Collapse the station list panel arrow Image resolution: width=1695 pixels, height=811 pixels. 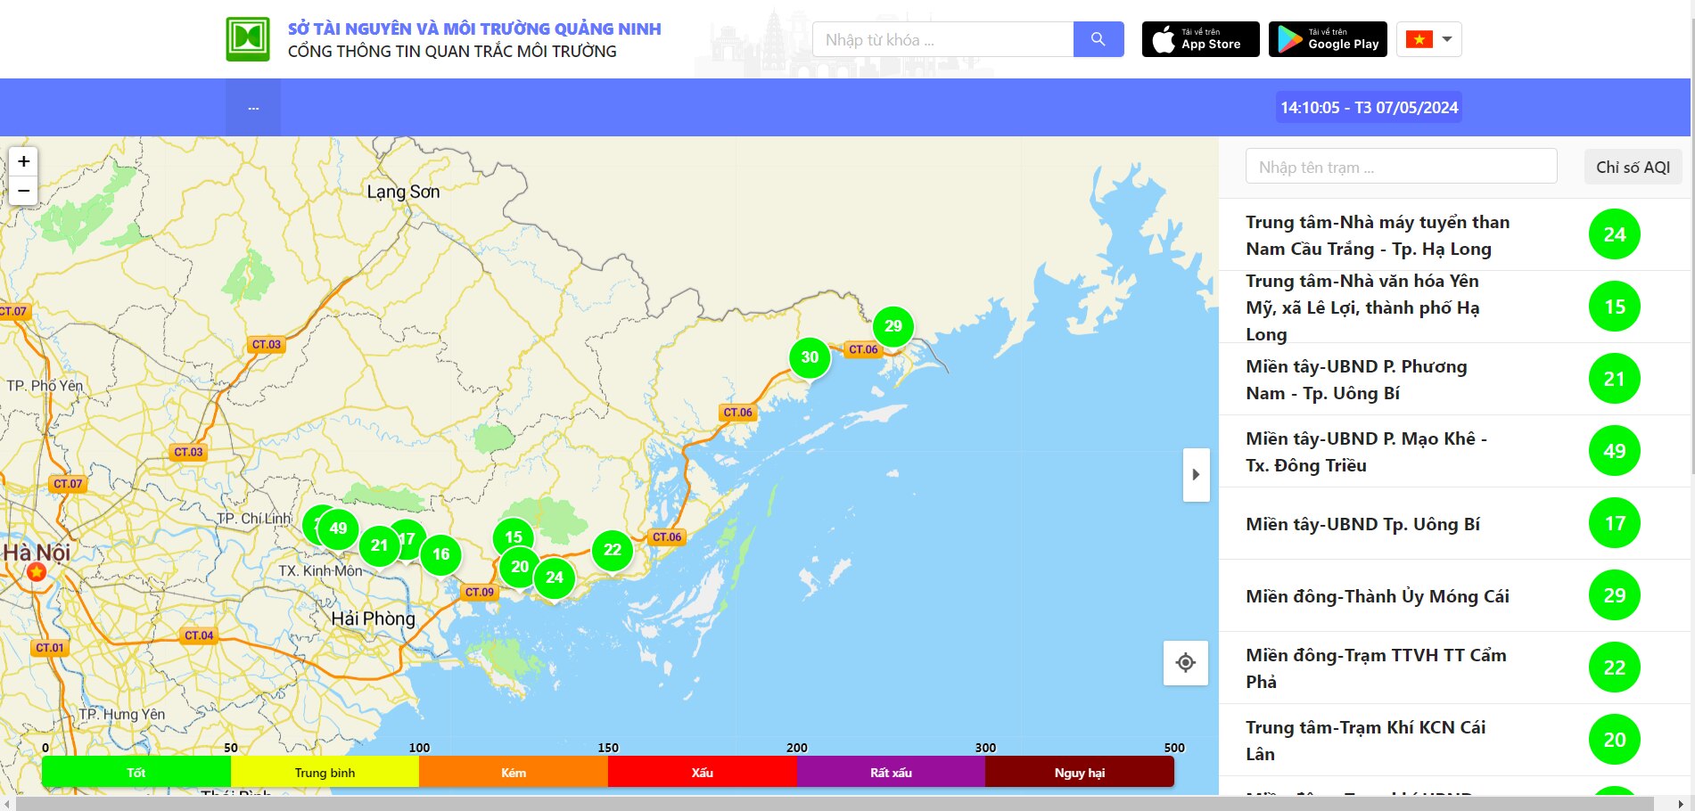pyautogui.click(x=1196, y=474)
